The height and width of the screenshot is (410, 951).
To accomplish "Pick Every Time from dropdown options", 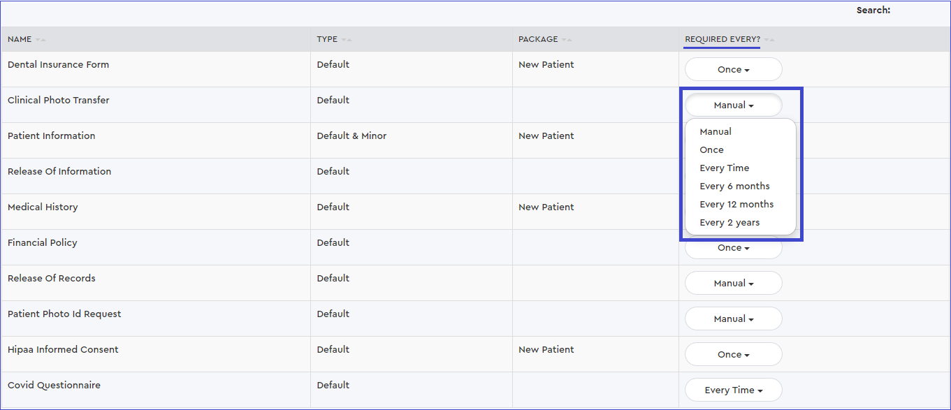I will pyautogui.click(x=724, y=168).
